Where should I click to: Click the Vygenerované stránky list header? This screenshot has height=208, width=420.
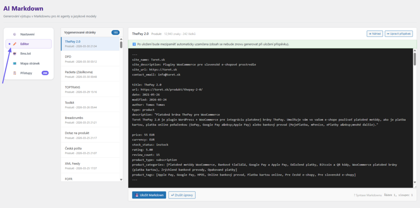80,32
